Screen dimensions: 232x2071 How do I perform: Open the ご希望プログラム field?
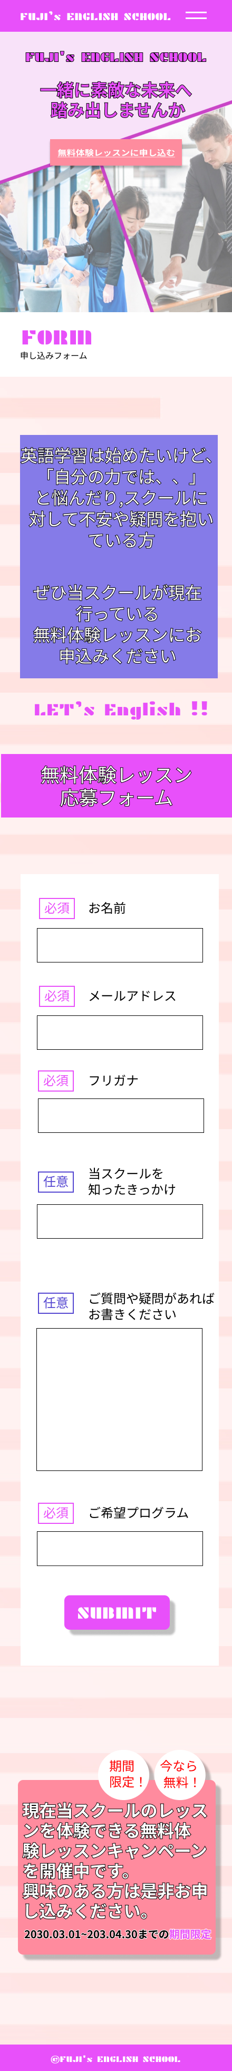pyautogui.click(x=120, y=1548)
